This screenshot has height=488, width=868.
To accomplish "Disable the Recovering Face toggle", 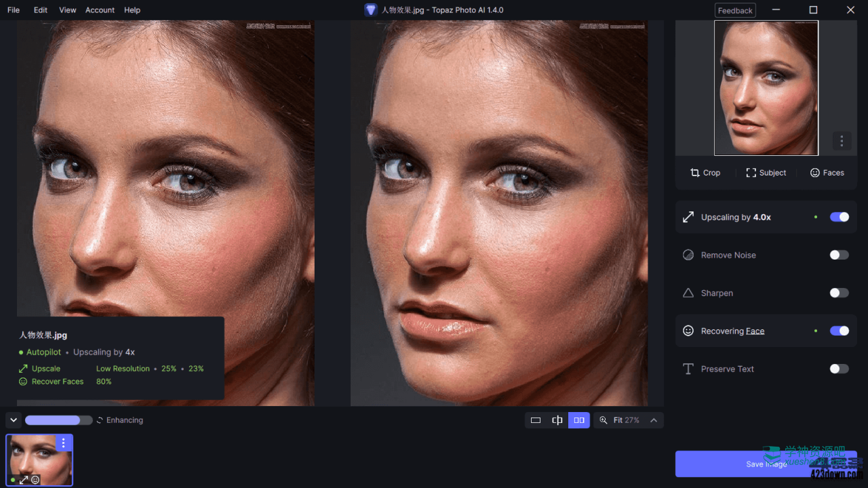I will coord(839,331).
